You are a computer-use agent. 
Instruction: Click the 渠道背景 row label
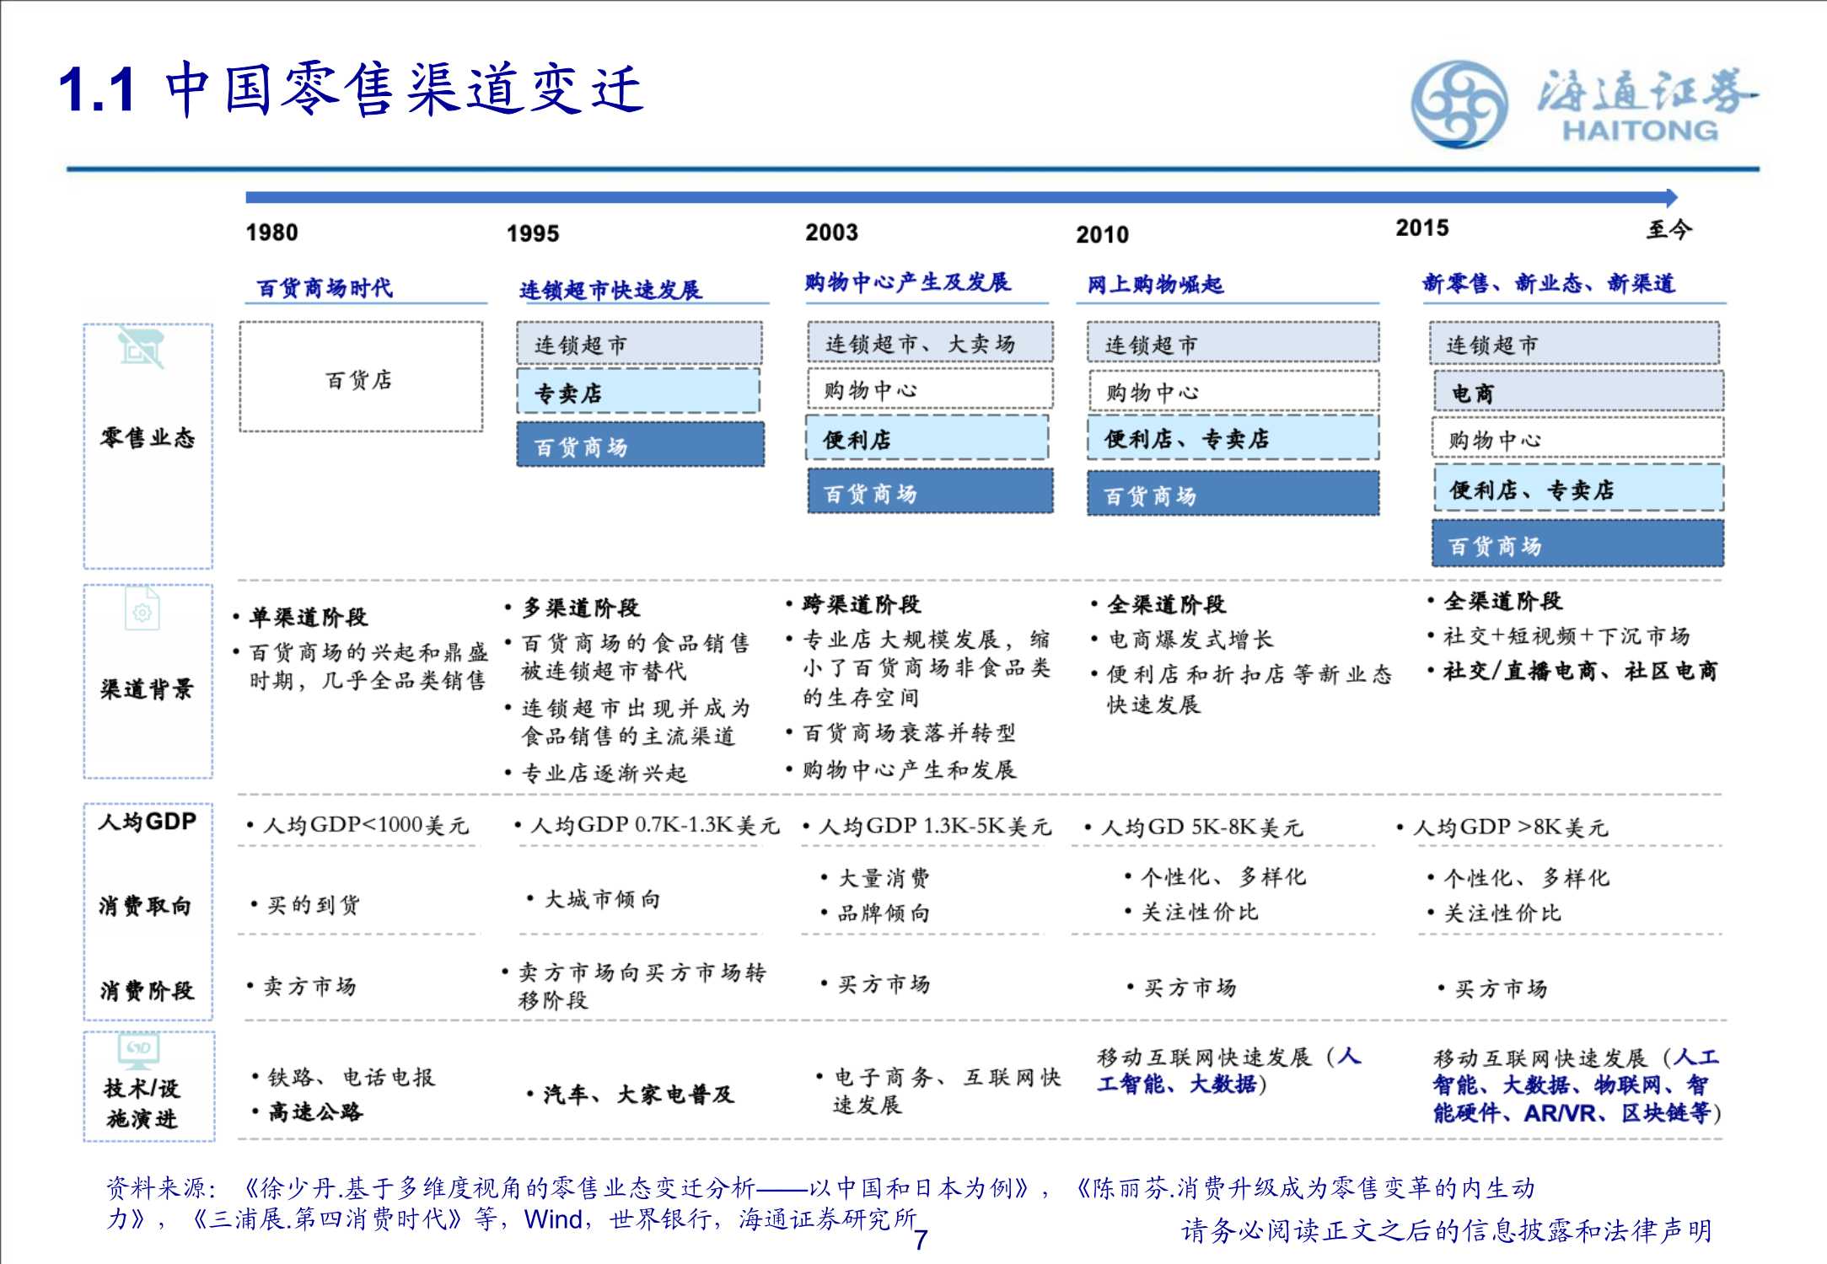pos(147,688)
